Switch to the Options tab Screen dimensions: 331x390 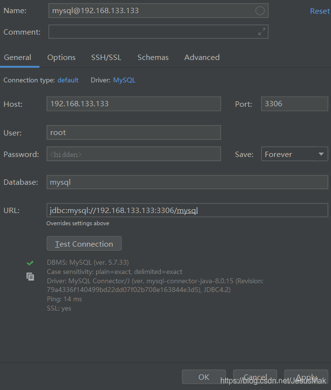(61, 58)
